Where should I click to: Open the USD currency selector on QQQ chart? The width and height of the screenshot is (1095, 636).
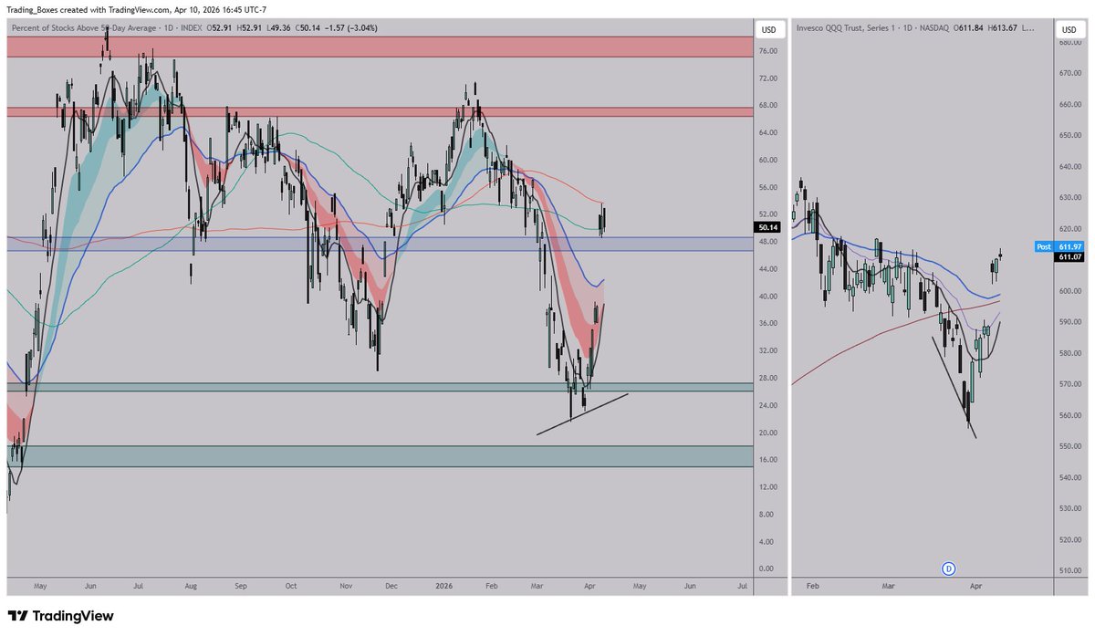(1067, 30)
